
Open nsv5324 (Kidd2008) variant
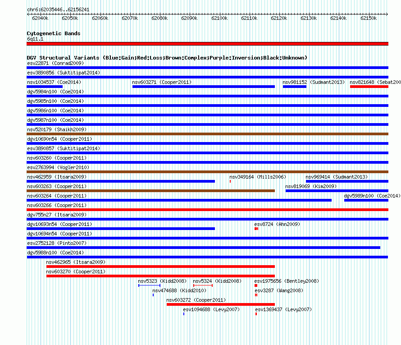pos(217,281)
